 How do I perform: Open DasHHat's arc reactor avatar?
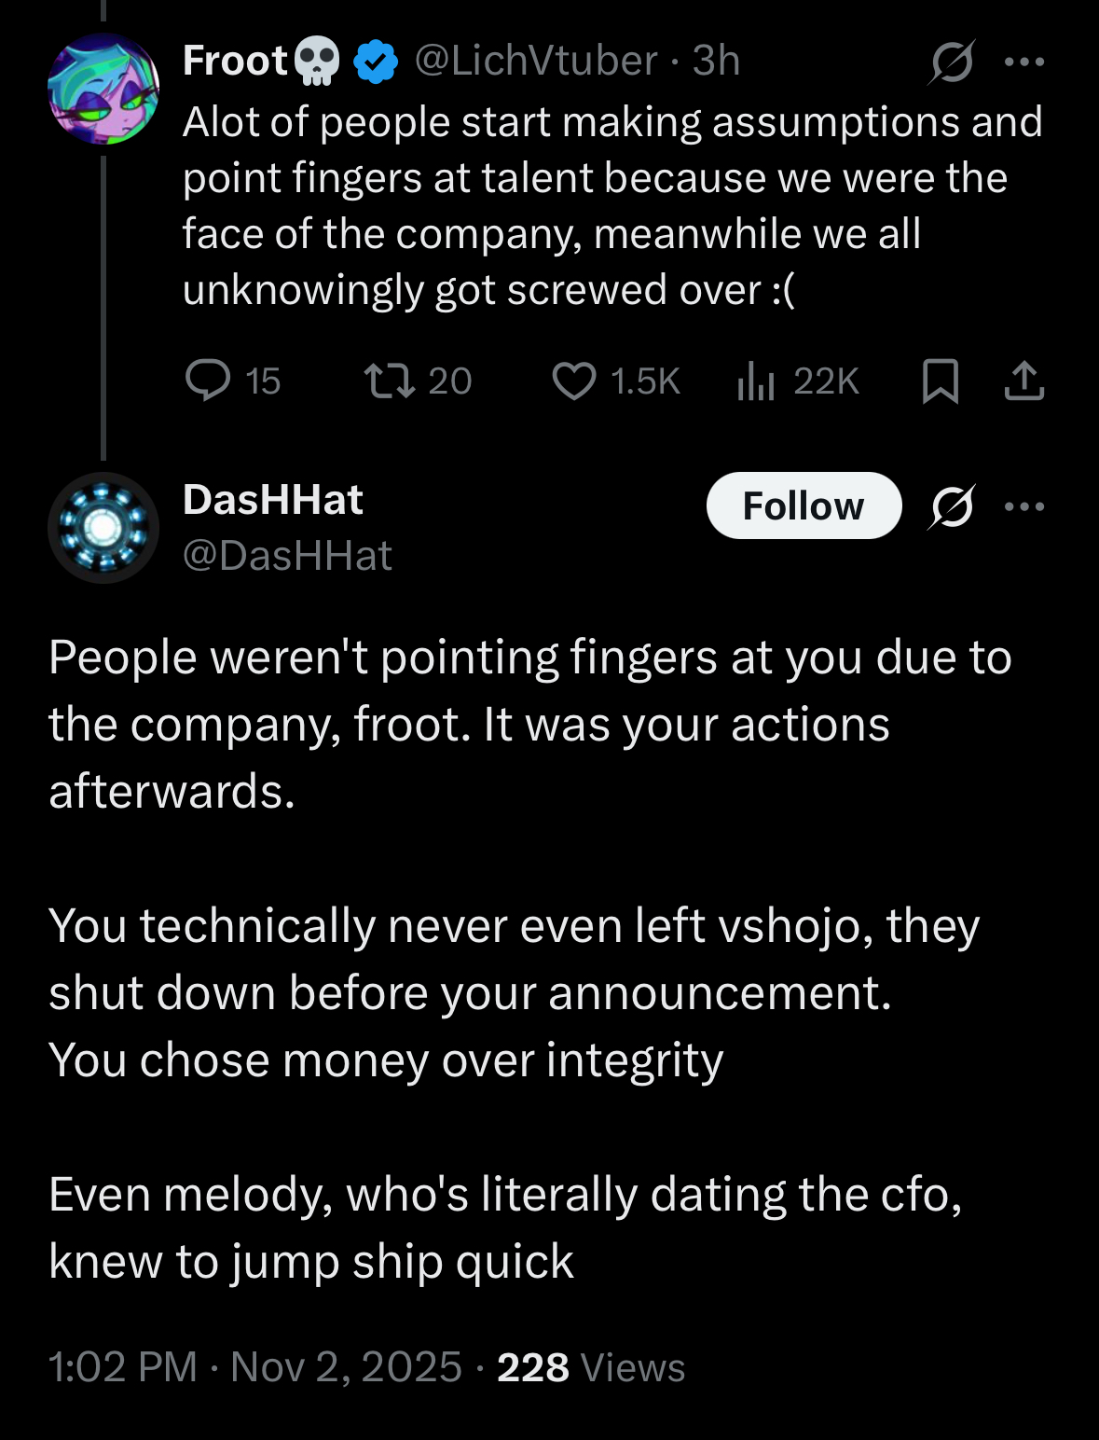pos(103,528)
